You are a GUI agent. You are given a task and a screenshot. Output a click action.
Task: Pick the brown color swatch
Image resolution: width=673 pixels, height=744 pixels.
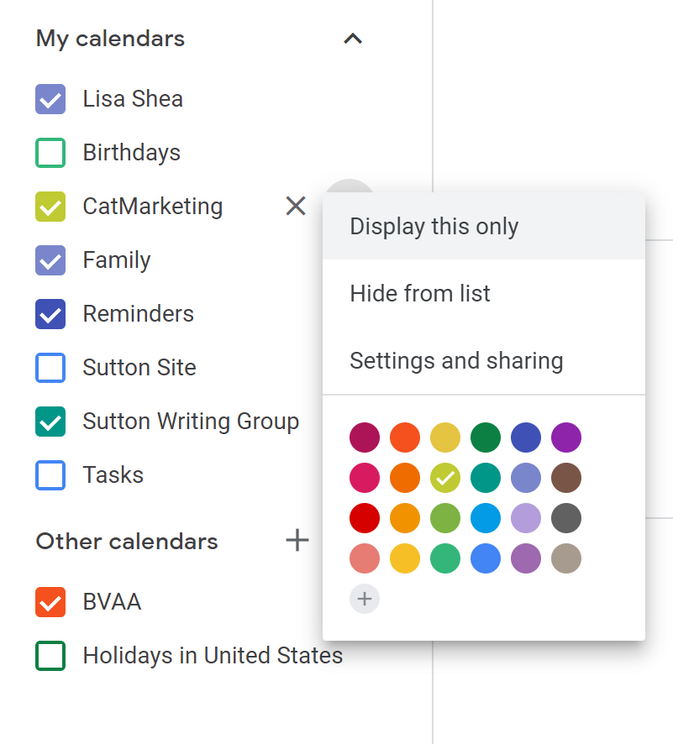[566, 478]
